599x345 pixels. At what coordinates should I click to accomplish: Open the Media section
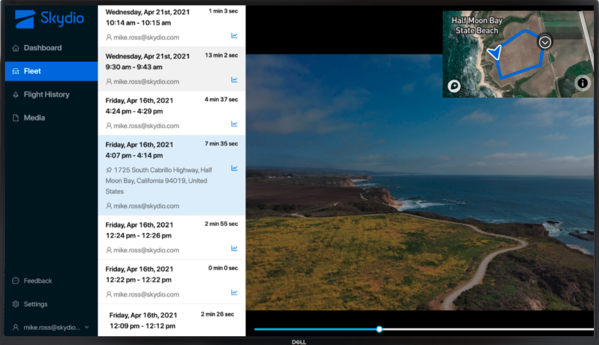pos(34,117)
